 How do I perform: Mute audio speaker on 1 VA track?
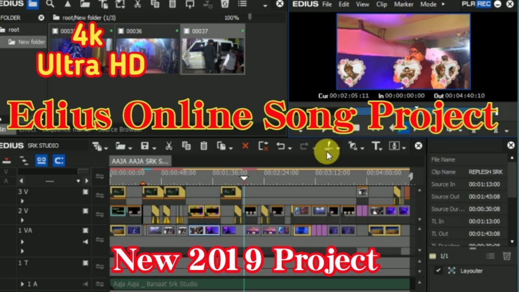[x=85, y=242]
